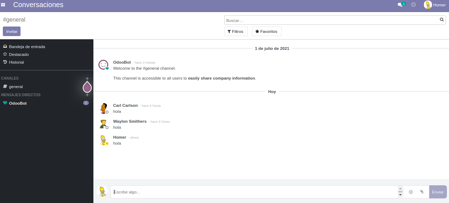This screenshot has height=203, width=449.
Task: Open the apps grid menu icon
Action: pos(3,5)
